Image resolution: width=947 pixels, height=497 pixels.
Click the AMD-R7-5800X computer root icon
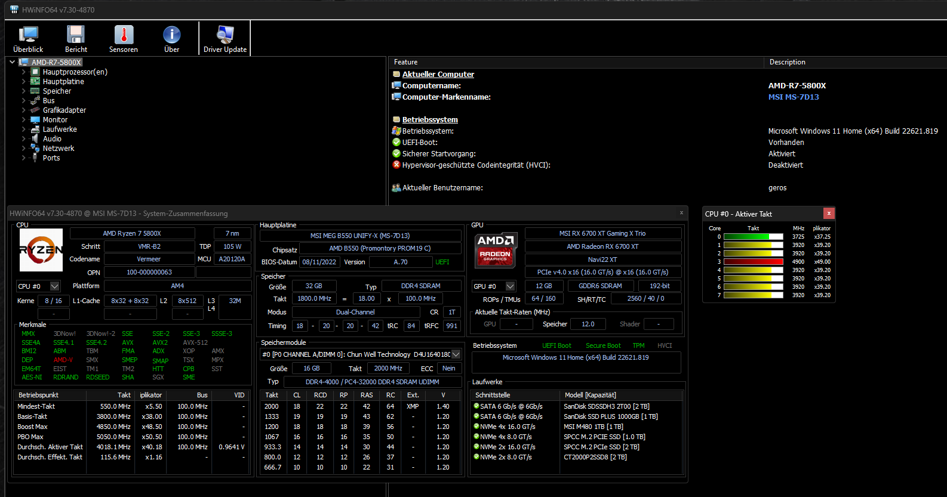tap(24, 62)
